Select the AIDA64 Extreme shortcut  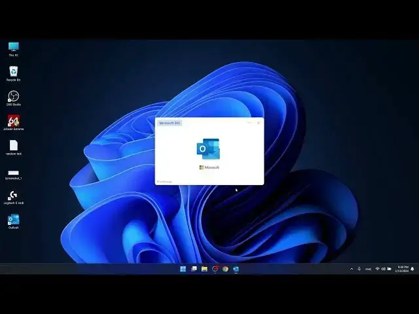tap(13, 123)
